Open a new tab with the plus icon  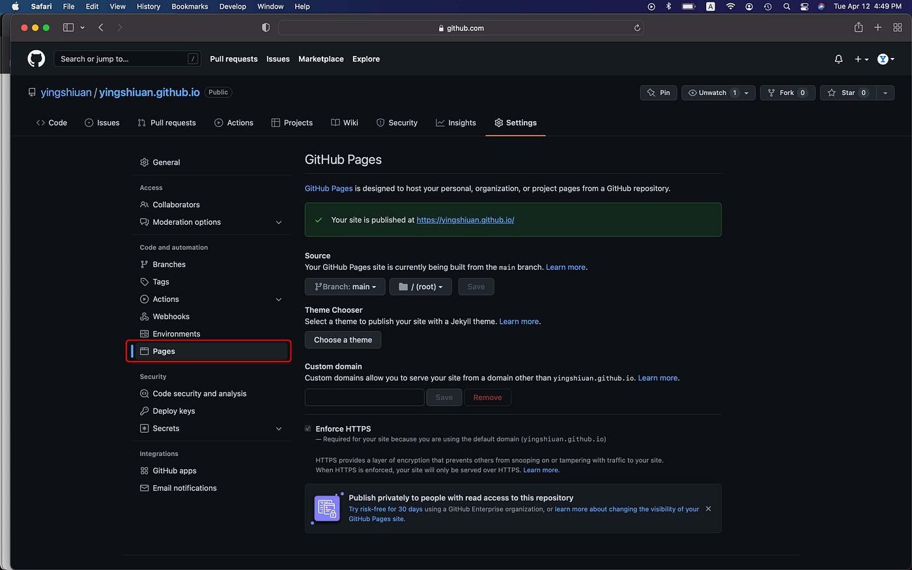click(878, 27)
